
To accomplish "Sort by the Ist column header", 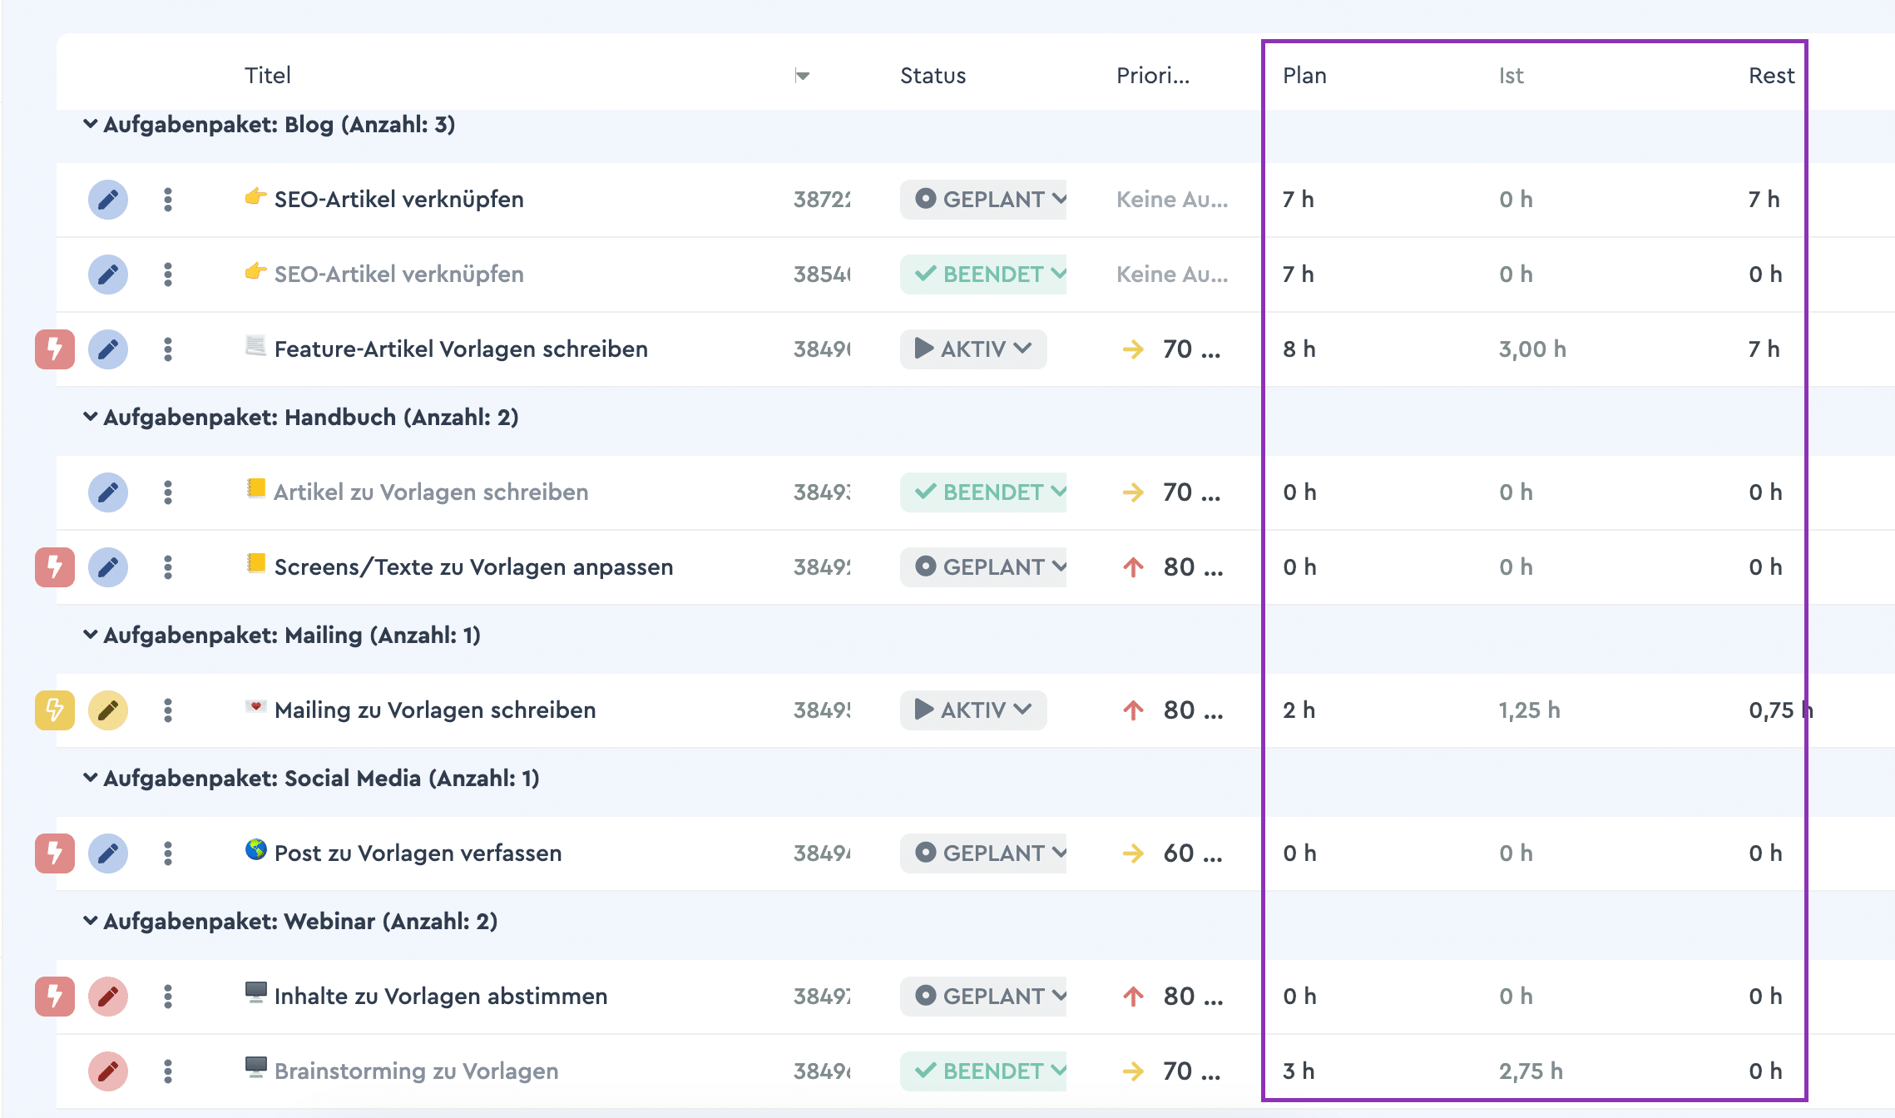I will [1512, 76].
